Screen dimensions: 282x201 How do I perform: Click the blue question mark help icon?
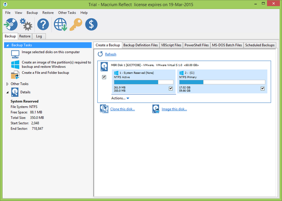pos(43,24)
